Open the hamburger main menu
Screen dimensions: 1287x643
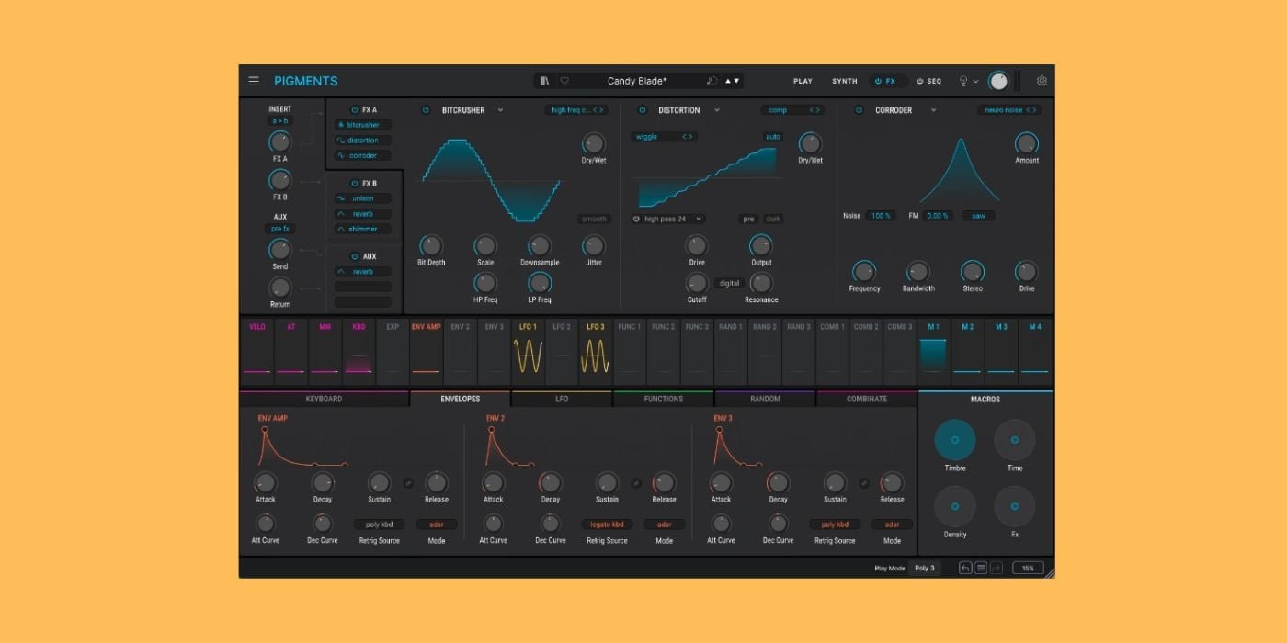click(x=254, y=81)
